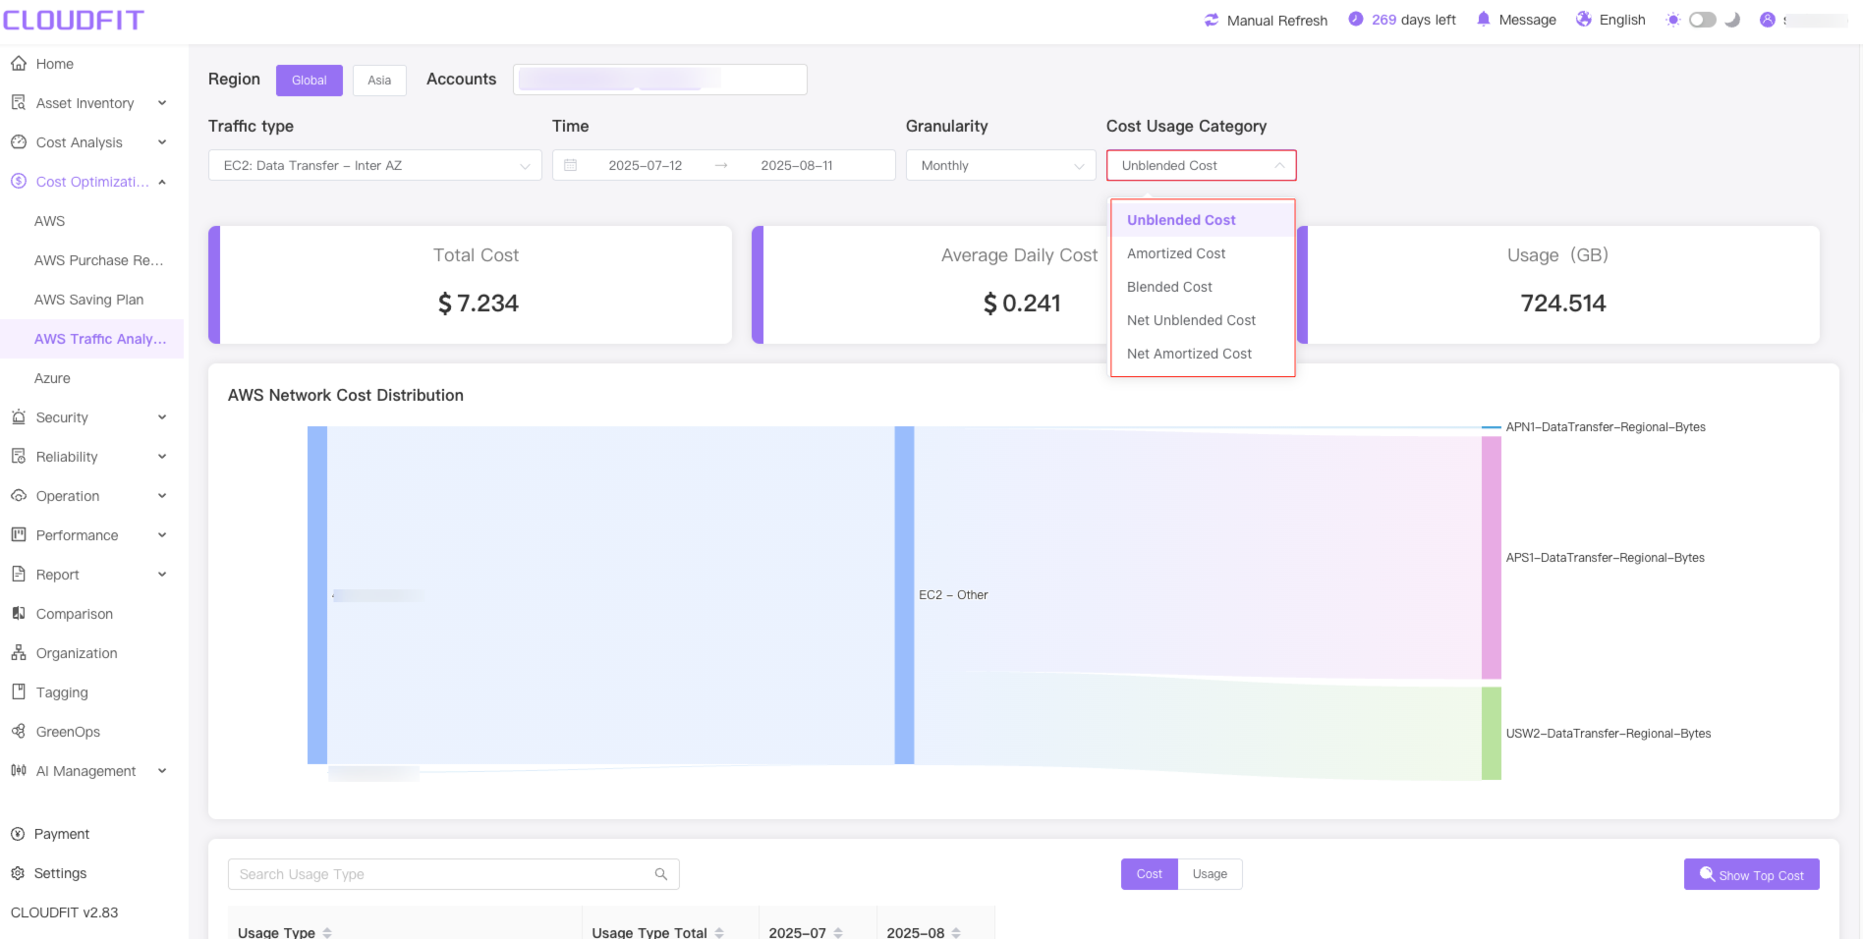Viewport: 1863px width, 939px height.
Task: Choose Blended Cost option
Action: tap(1203, 287)
